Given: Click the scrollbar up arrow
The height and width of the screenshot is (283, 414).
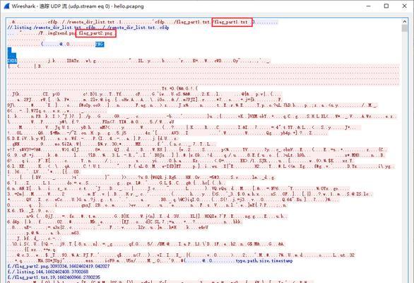Looking at the screenshot, I should pos(404,21).
